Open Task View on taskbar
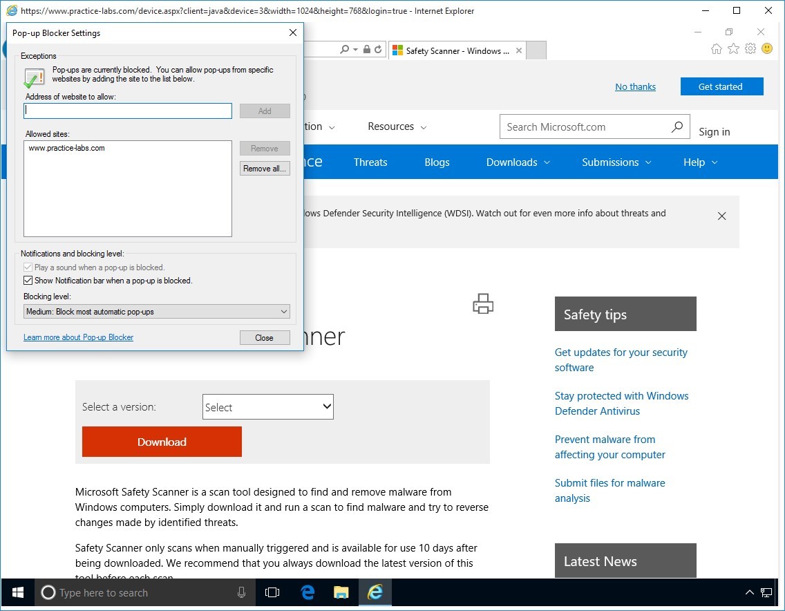Screen dimensions: 785x611 click(x=272, y=593)
